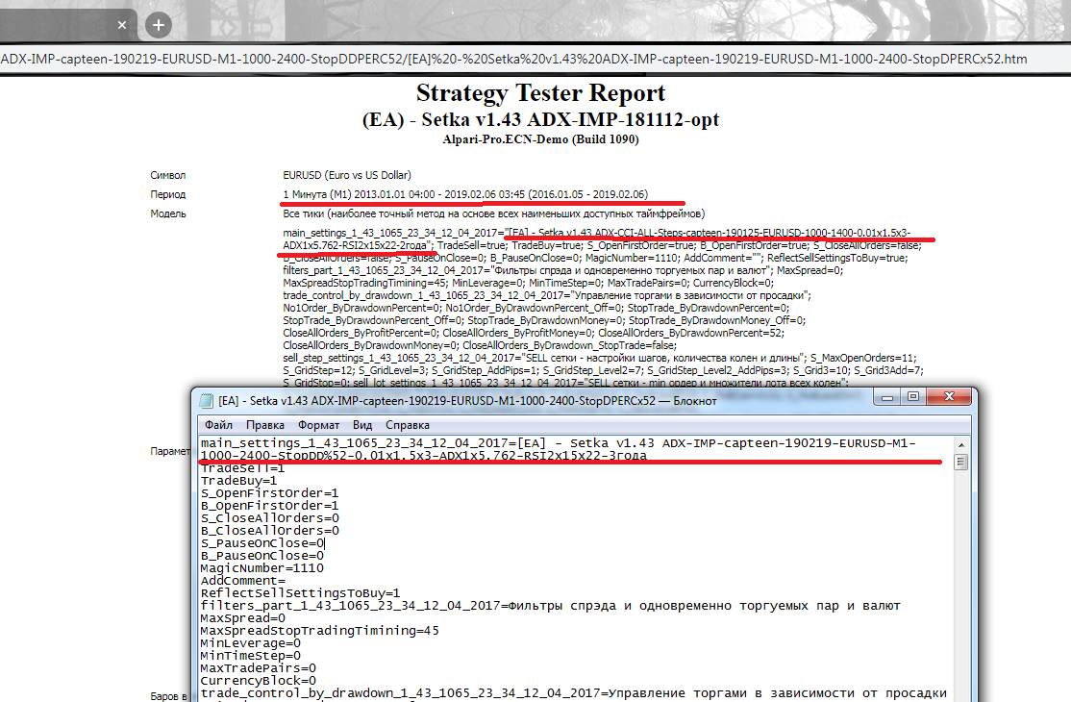Click the 'filters_part_1_43' line in Notepad
This screenshot has height=702, width=1071.
[551, 606]
